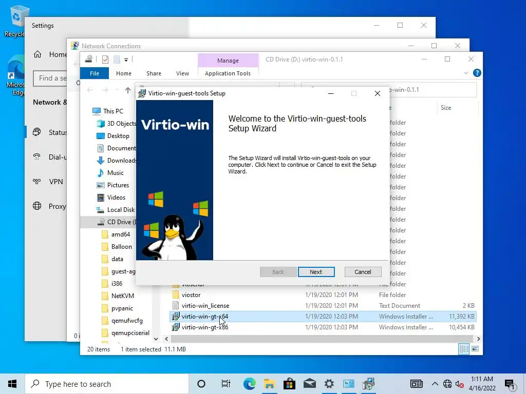Open VPN page in Settings

point(47,182)
